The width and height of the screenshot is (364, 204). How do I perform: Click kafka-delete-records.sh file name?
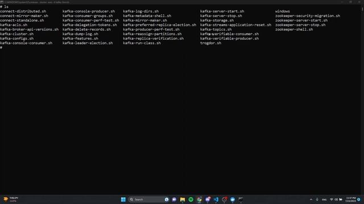pyautogui.click(x=86, y=29)
